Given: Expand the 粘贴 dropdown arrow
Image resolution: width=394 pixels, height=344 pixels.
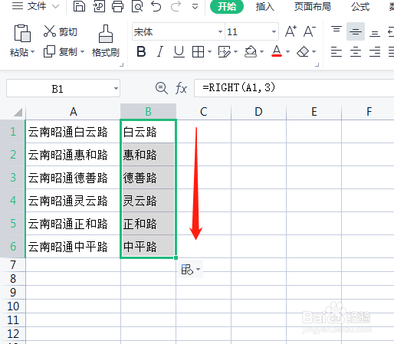Looking at the screenshot, I should 33,52.
